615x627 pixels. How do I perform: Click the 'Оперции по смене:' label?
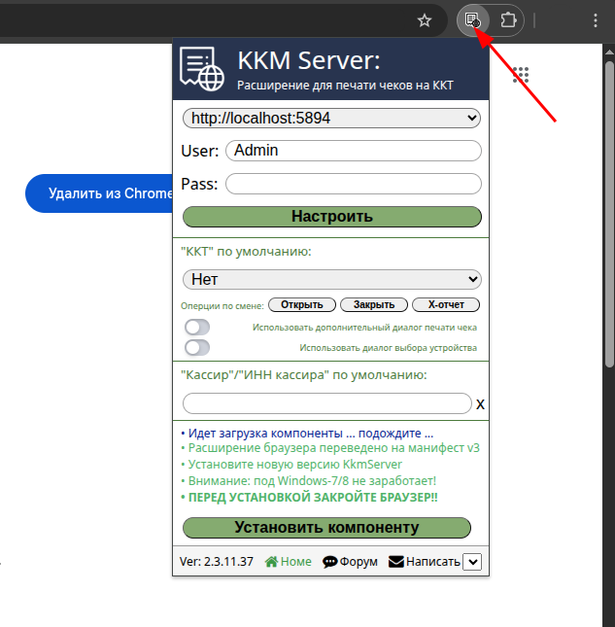click(x=222, y=306)
